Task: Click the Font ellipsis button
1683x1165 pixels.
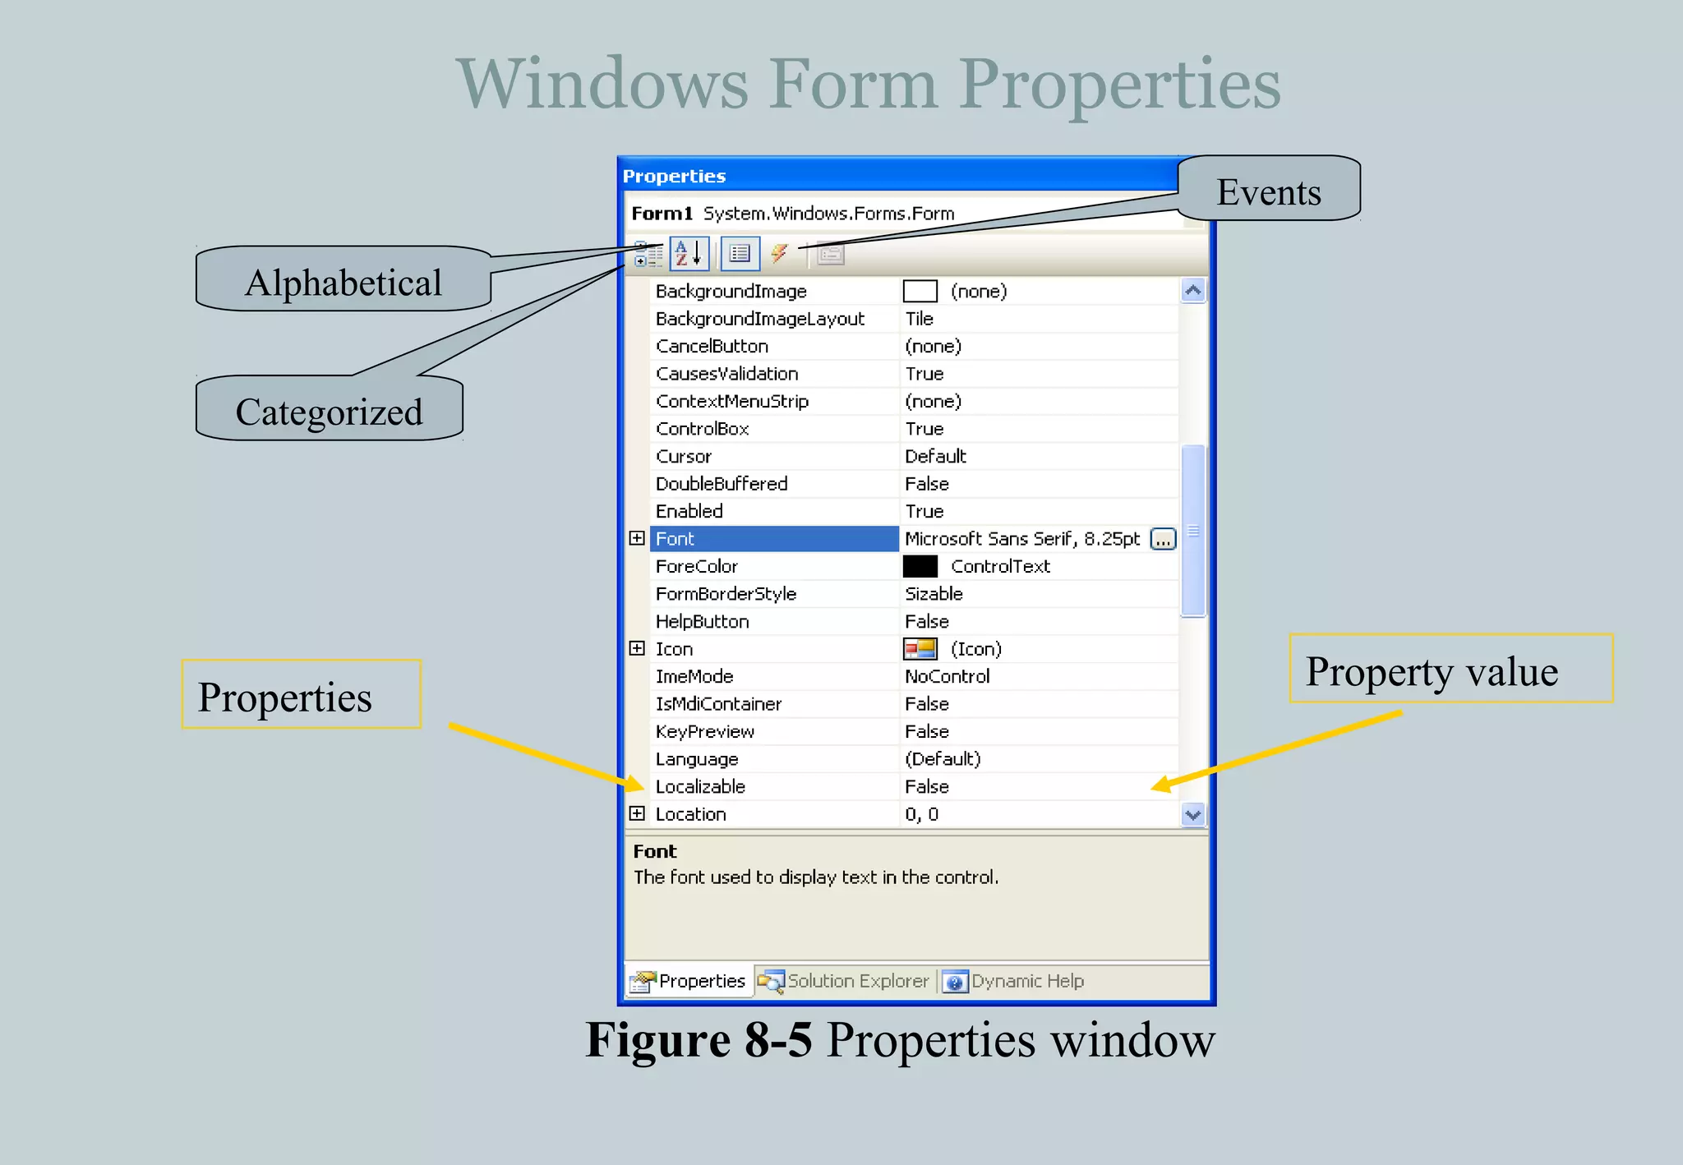Action: pos(1163,539)
